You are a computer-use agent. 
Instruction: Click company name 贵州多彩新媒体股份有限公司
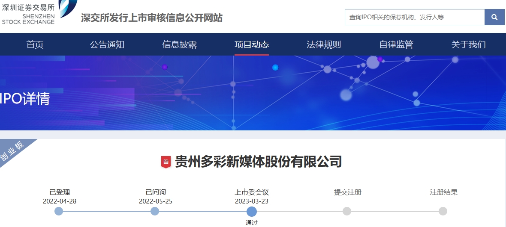258,162
